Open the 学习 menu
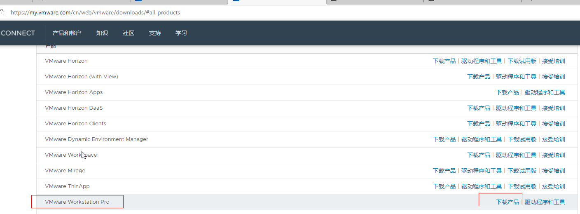 coord(181,33)
